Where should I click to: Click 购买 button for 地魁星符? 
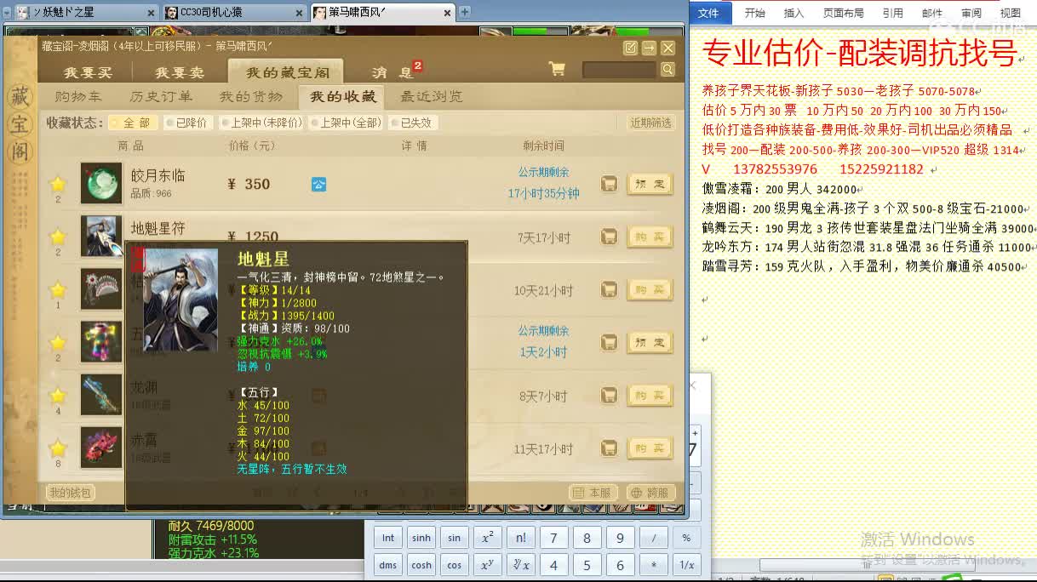(x=650, y=237)
